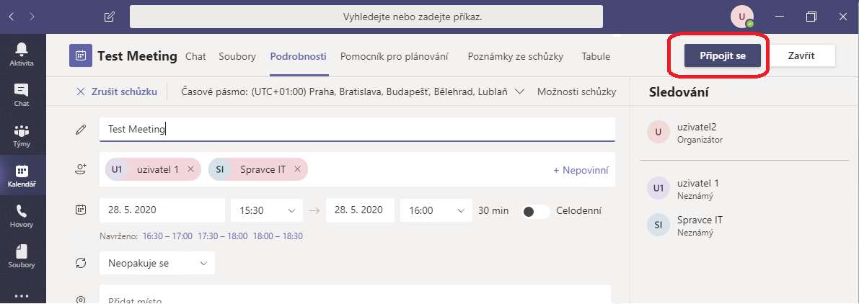The width and height of the screenshot is (859, 304).
Task: Open the Poznámky ze schůzky tab
Action: tap(515, 56)
